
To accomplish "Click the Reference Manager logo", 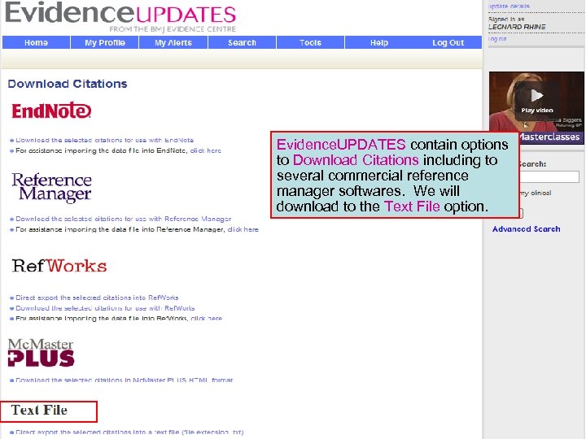I will tap(51, 188).
